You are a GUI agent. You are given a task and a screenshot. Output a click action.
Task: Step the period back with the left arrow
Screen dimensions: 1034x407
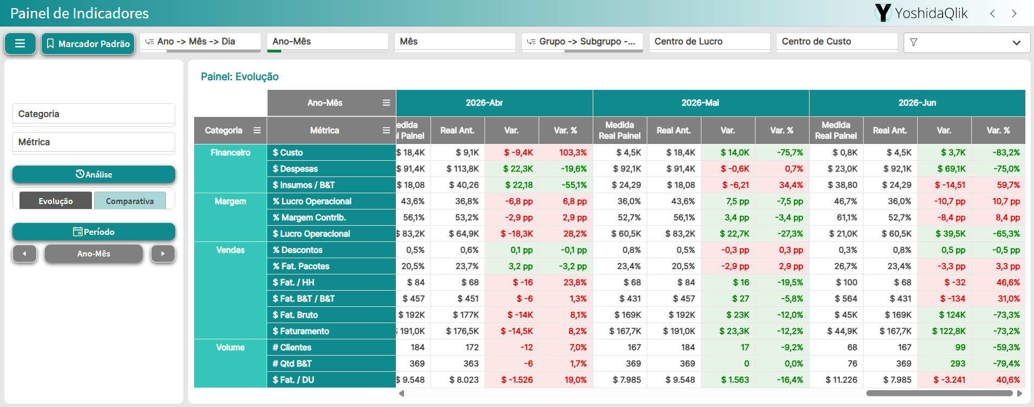coord(24,253)
